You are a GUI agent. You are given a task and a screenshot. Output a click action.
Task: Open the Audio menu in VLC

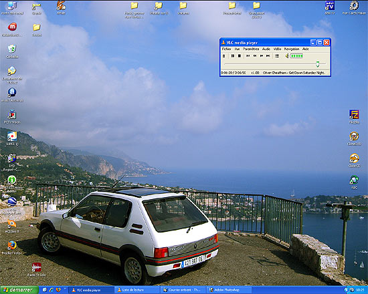coord(266,49)
